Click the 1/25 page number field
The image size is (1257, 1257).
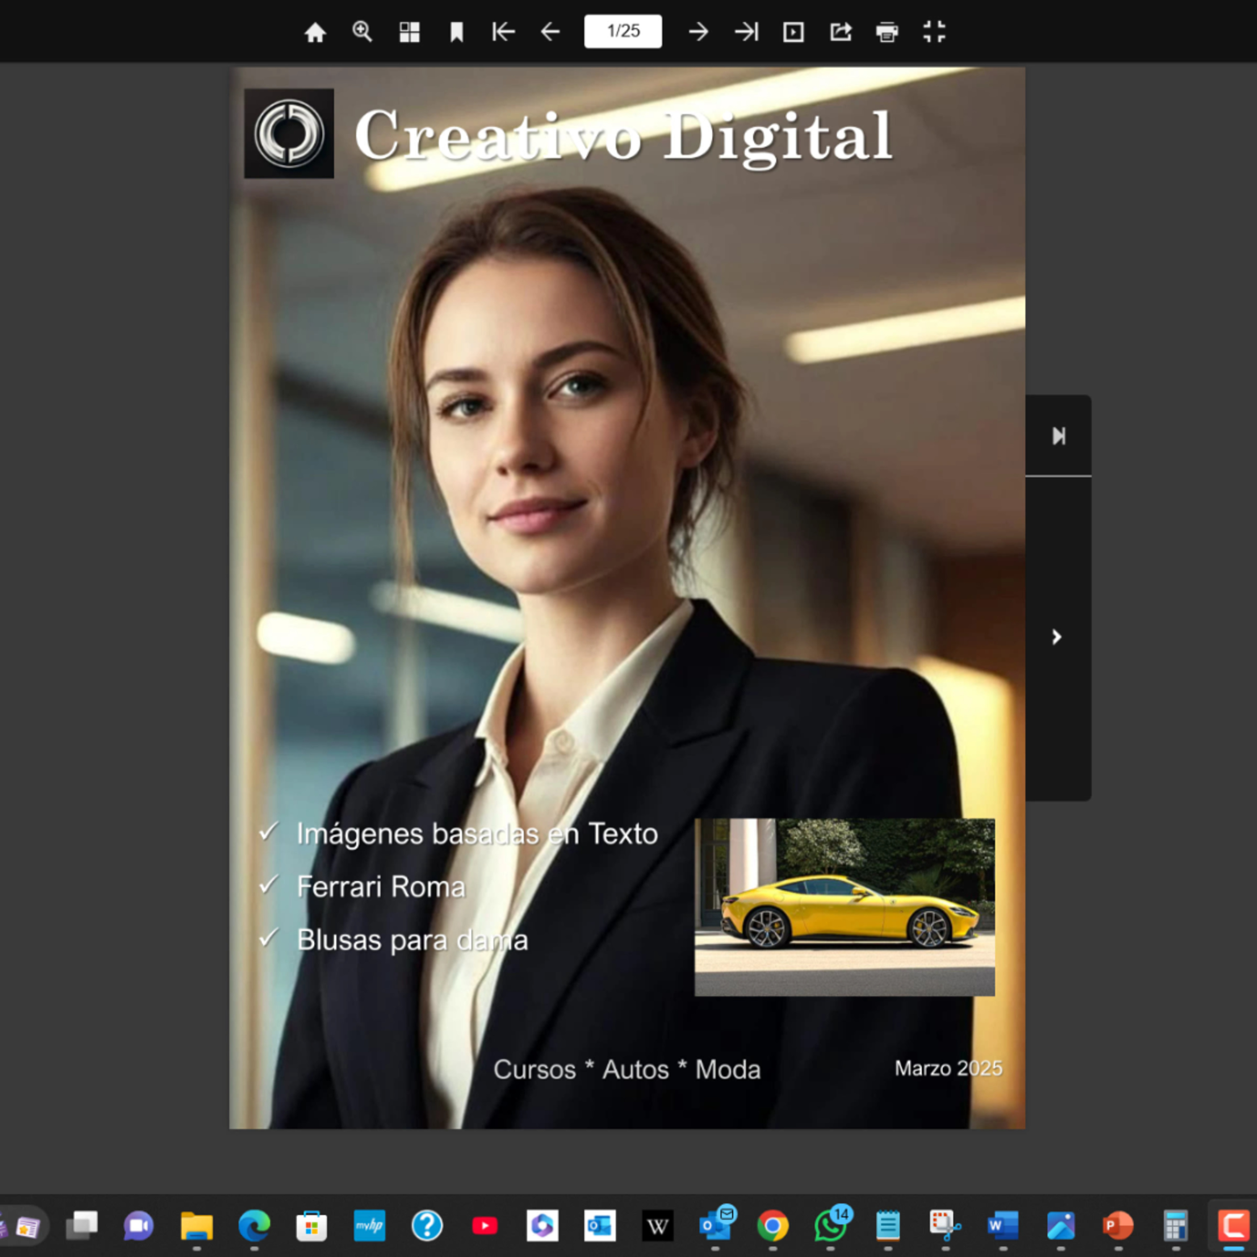pos(623,31)
